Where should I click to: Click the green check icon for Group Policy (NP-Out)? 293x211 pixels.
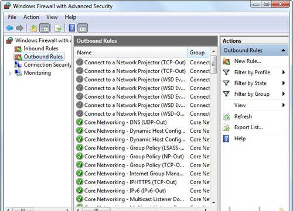point(80,156)
